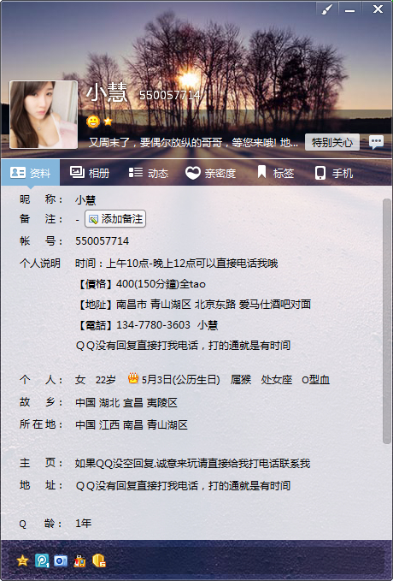Click the 特别关心 button
The image size is (393, 581).
332,142
